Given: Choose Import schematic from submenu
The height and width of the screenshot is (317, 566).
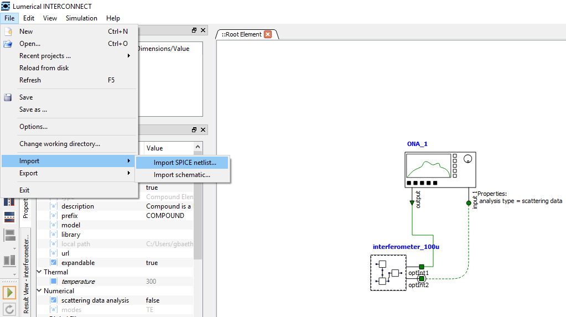Looking at the screenshot, I should [x=182, y=175].
